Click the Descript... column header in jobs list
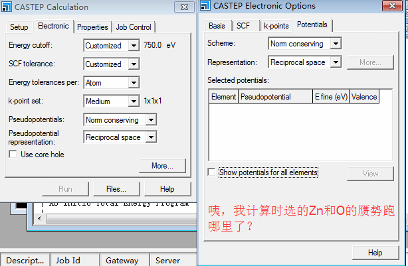The height and width of the screenshot is (266, 408). [x=25, y=260]
